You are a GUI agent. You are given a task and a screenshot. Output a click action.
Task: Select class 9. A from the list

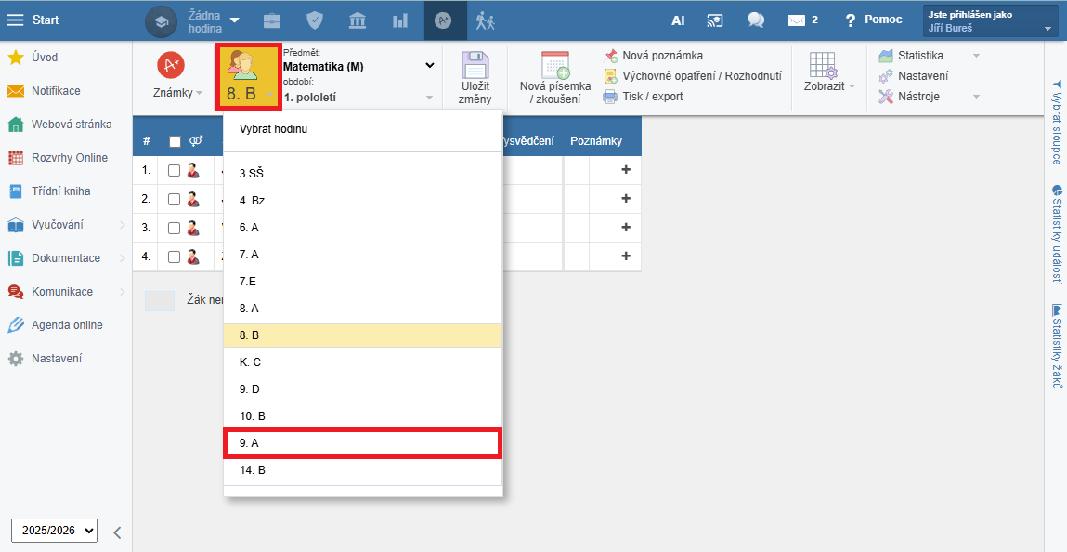363,443
